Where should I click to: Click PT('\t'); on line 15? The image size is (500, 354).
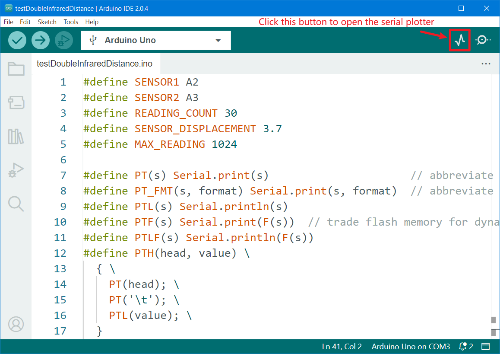137,300
